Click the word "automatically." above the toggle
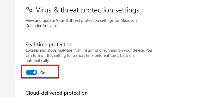This screenshot has height=97, width=215. click(38, 61)
